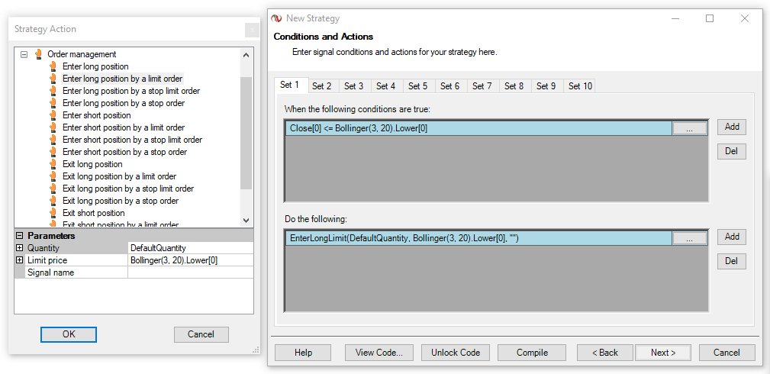Click the Order management folder icon
This screenshot has height=374, width=770.
point(38,54)
